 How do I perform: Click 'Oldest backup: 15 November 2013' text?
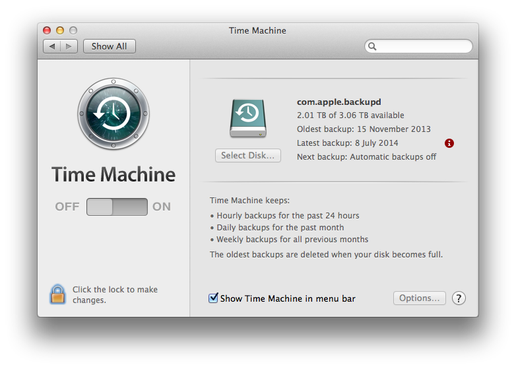[x=364, y=129]
